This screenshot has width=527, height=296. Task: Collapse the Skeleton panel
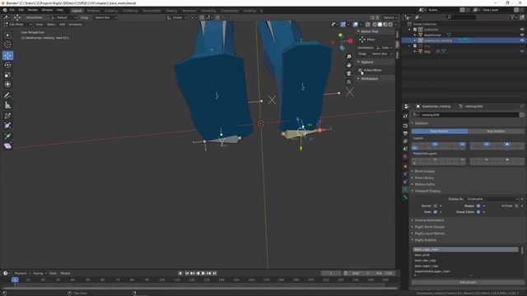[x=422, y=123]
